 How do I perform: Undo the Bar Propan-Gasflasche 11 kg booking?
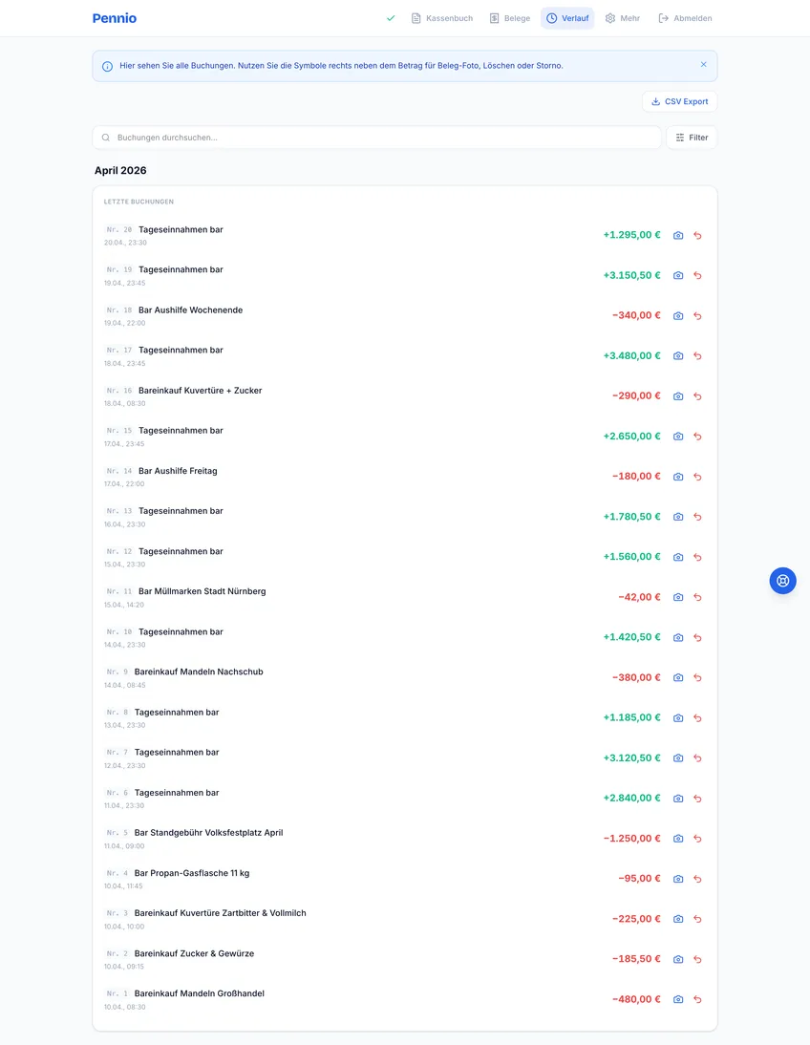pyautogui.click(x=697, y=879)
